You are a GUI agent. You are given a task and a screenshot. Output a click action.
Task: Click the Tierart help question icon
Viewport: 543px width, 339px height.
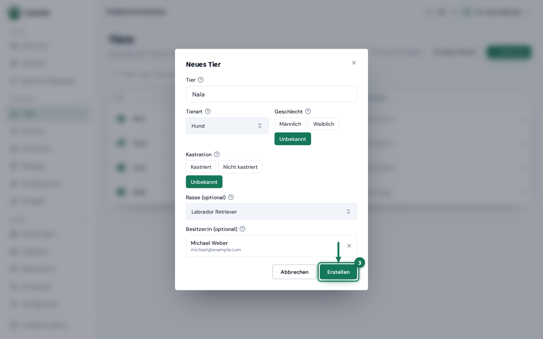pyautogui.click(x=208, y=111)
